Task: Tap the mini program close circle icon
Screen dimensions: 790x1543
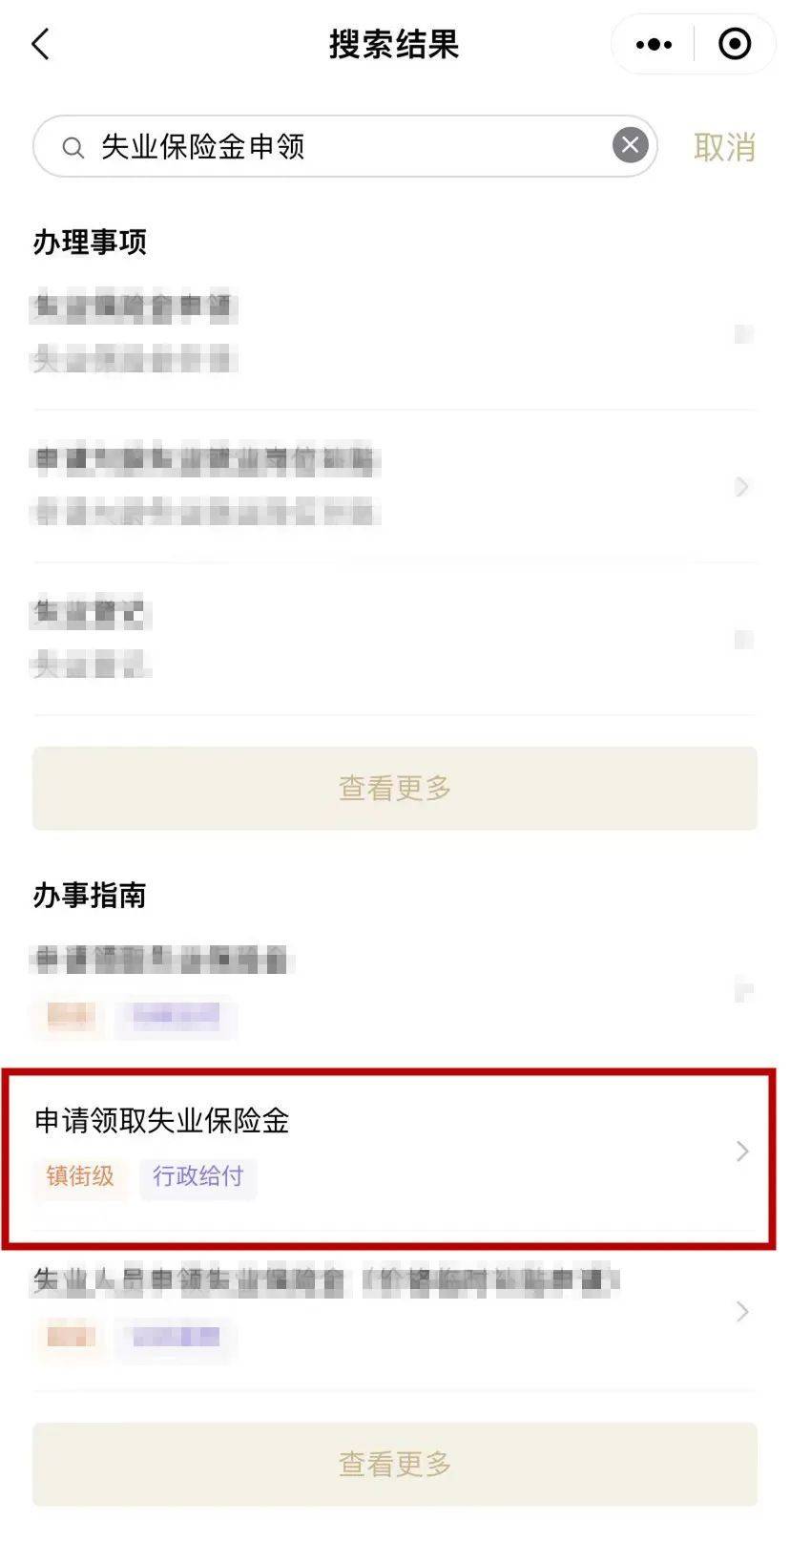Action: (735, 44)
